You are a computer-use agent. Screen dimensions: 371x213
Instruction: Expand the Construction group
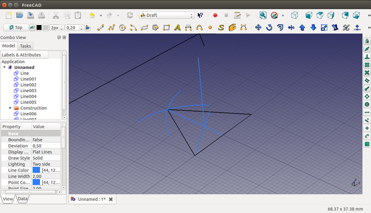pos(10,108)
